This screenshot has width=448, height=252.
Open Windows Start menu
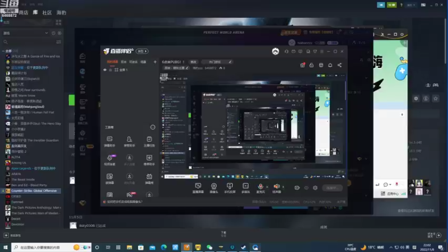click(x=6, y=247)
